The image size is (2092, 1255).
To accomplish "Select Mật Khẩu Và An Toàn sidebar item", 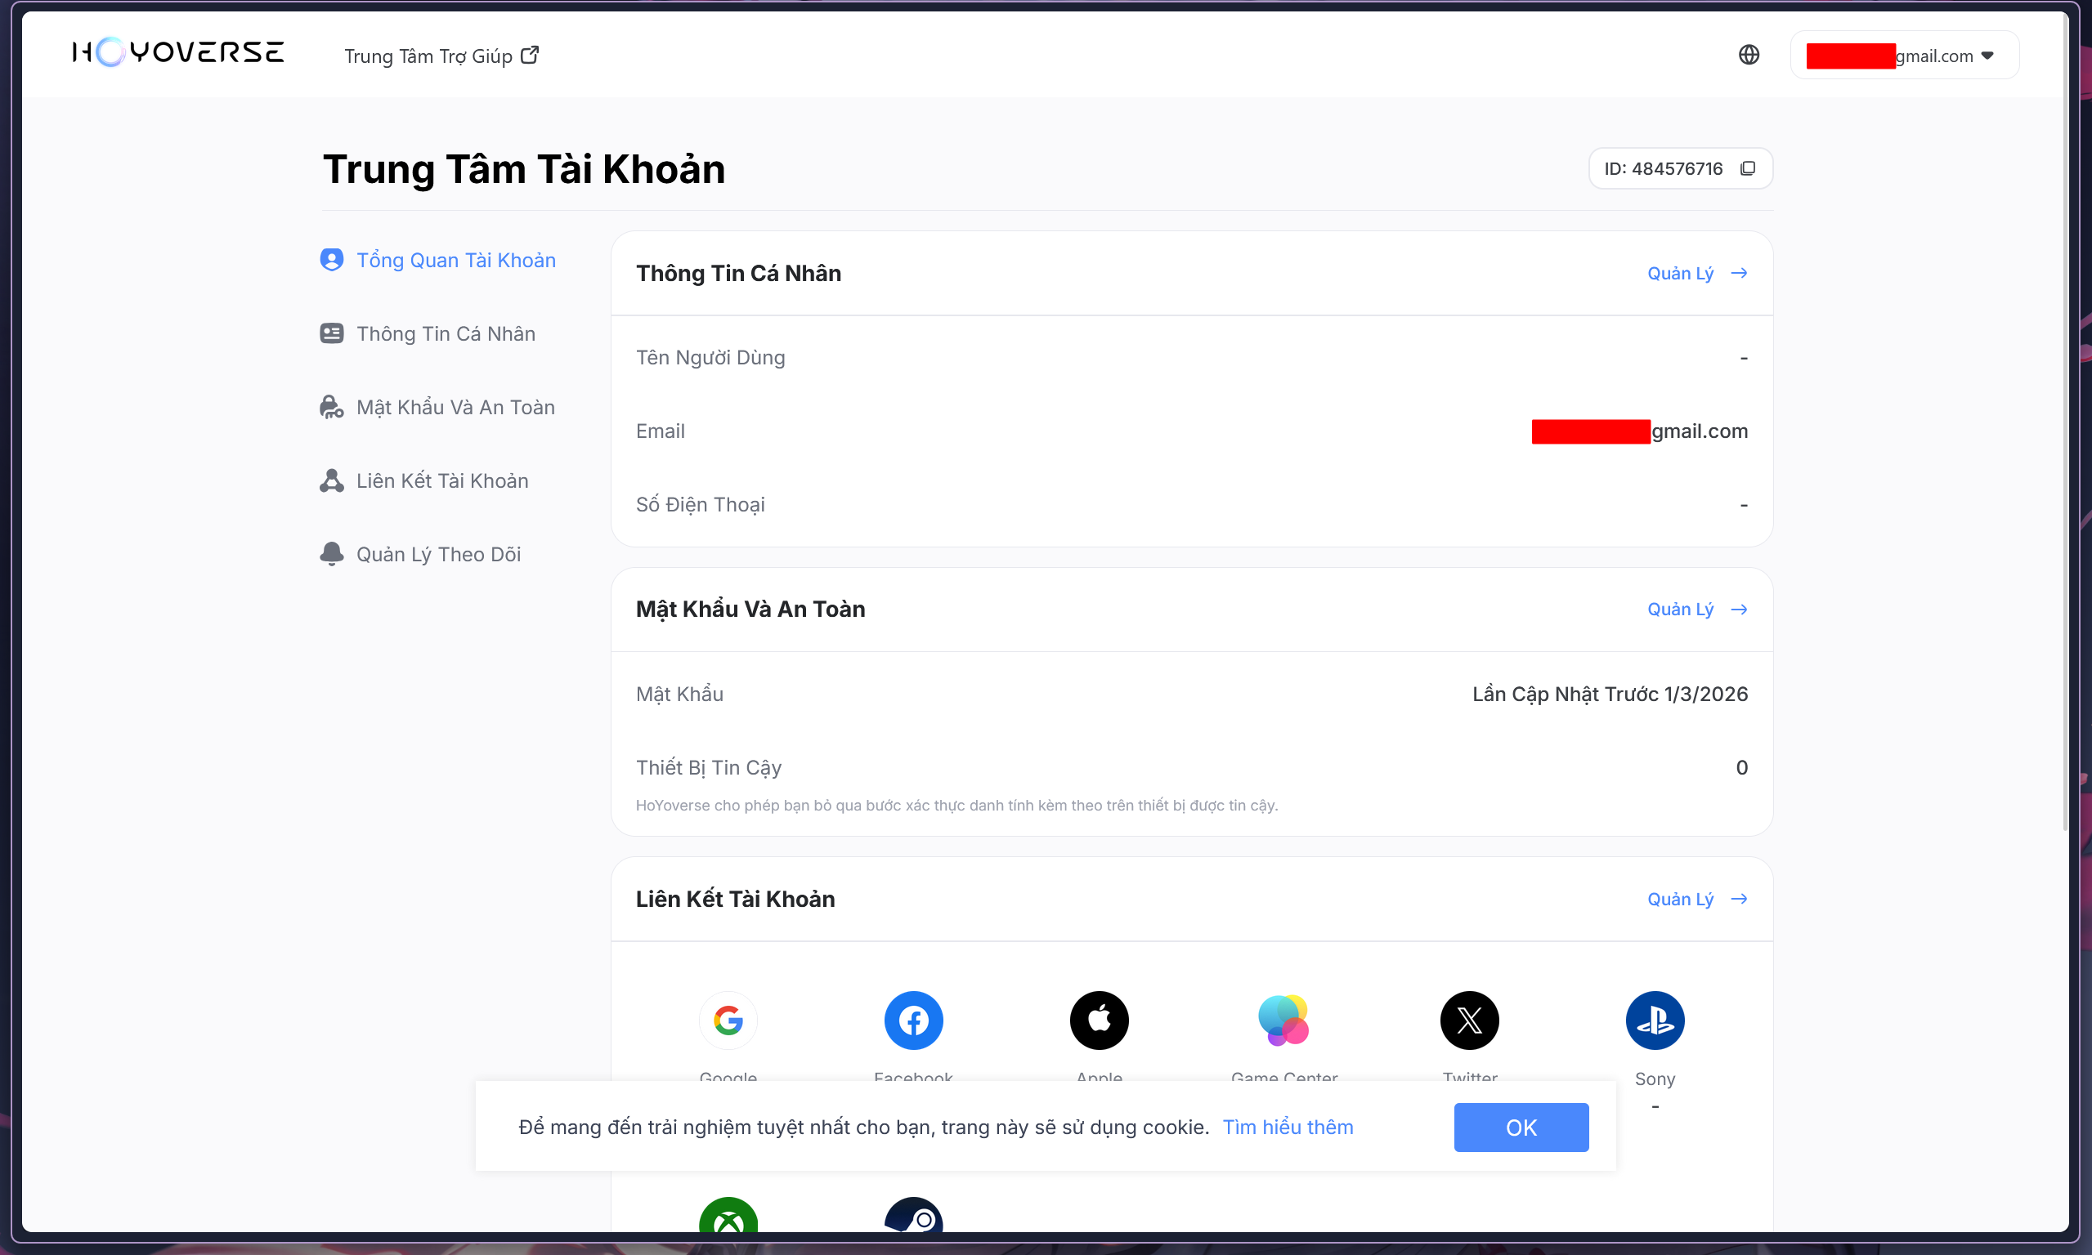I will click(455, 407).
